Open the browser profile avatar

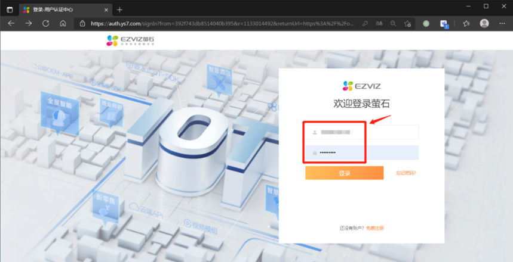point(484,23)
